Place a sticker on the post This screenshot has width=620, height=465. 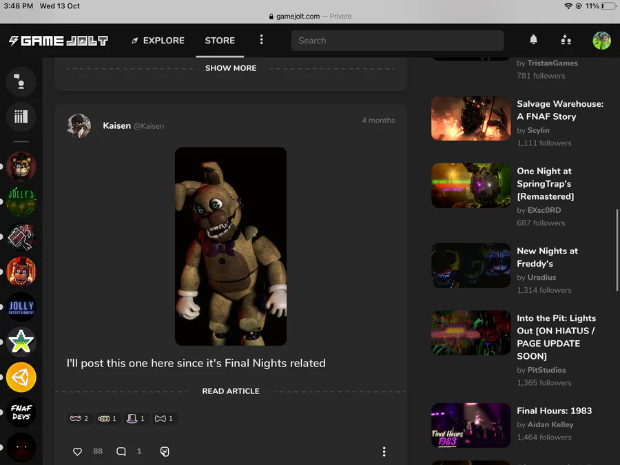click(165, 451)
